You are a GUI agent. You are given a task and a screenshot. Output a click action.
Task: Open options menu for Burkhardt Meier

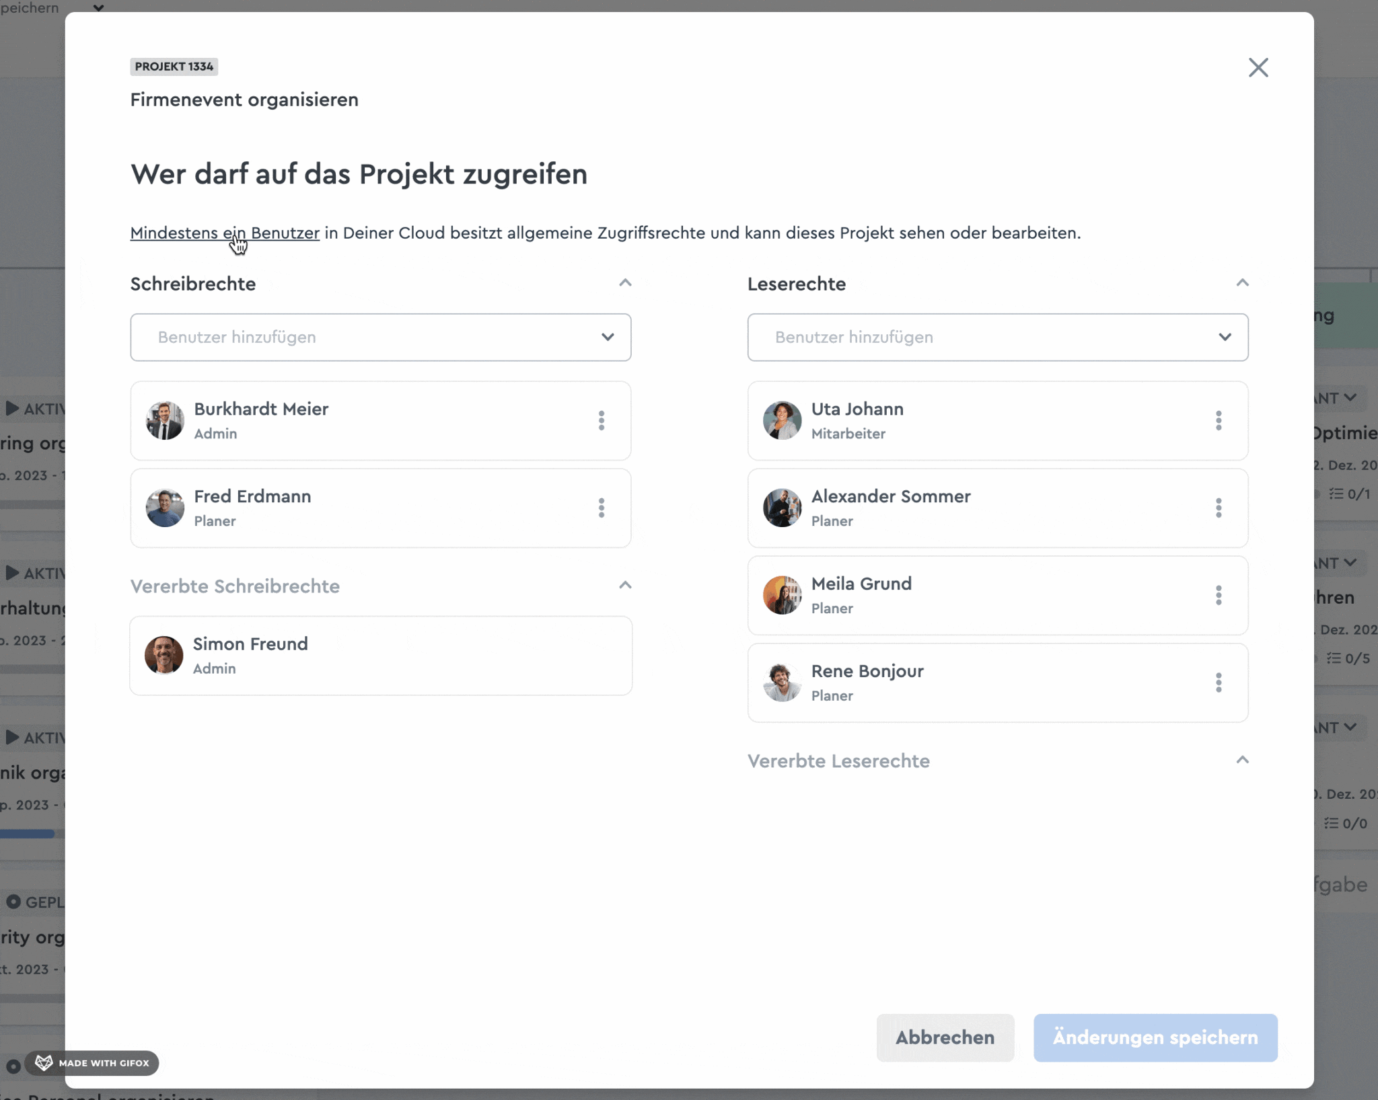(602, 421)
